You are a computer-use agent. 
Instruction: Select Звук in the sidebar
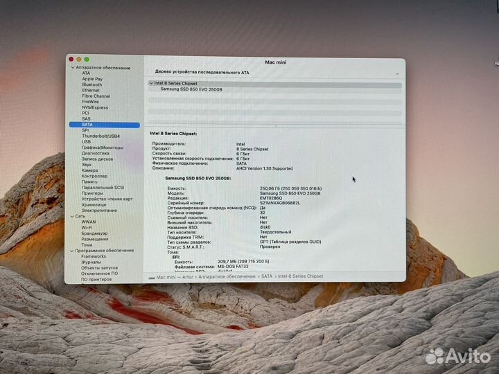[x=87, y=165]
